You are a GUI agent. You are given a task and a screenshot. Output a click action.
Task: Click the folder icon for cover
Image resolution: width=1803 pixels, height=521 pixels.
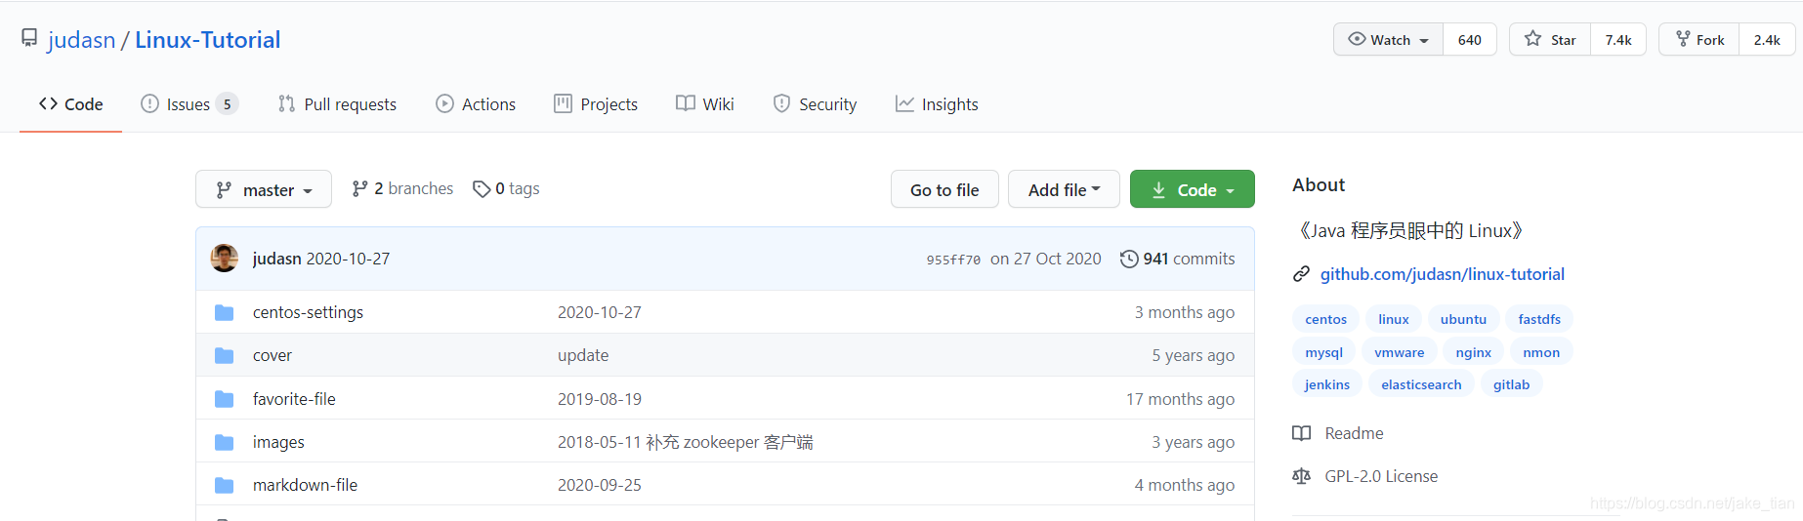click(224, 355)
